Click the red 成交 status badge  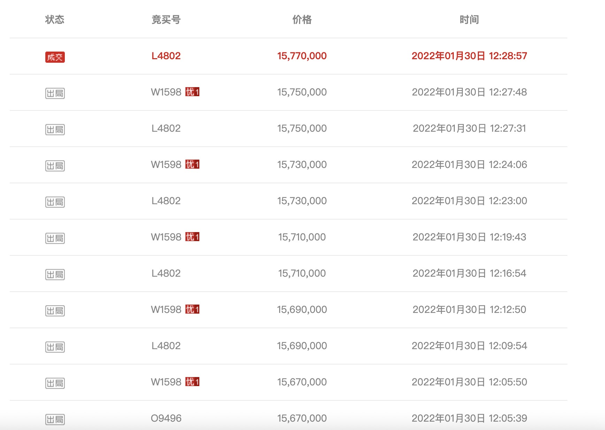point(55,57)
